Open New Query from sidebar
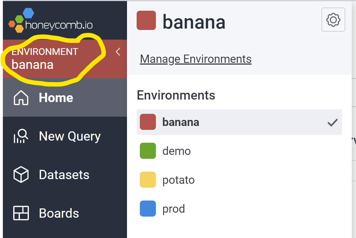 tap(70, 136)
